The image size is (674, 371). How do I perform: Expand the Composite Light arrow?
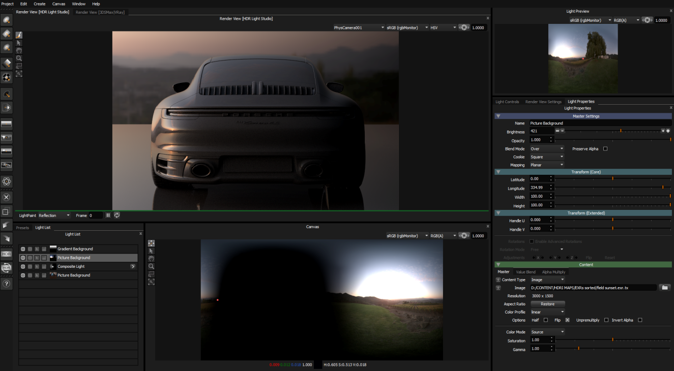pos(133,266)
